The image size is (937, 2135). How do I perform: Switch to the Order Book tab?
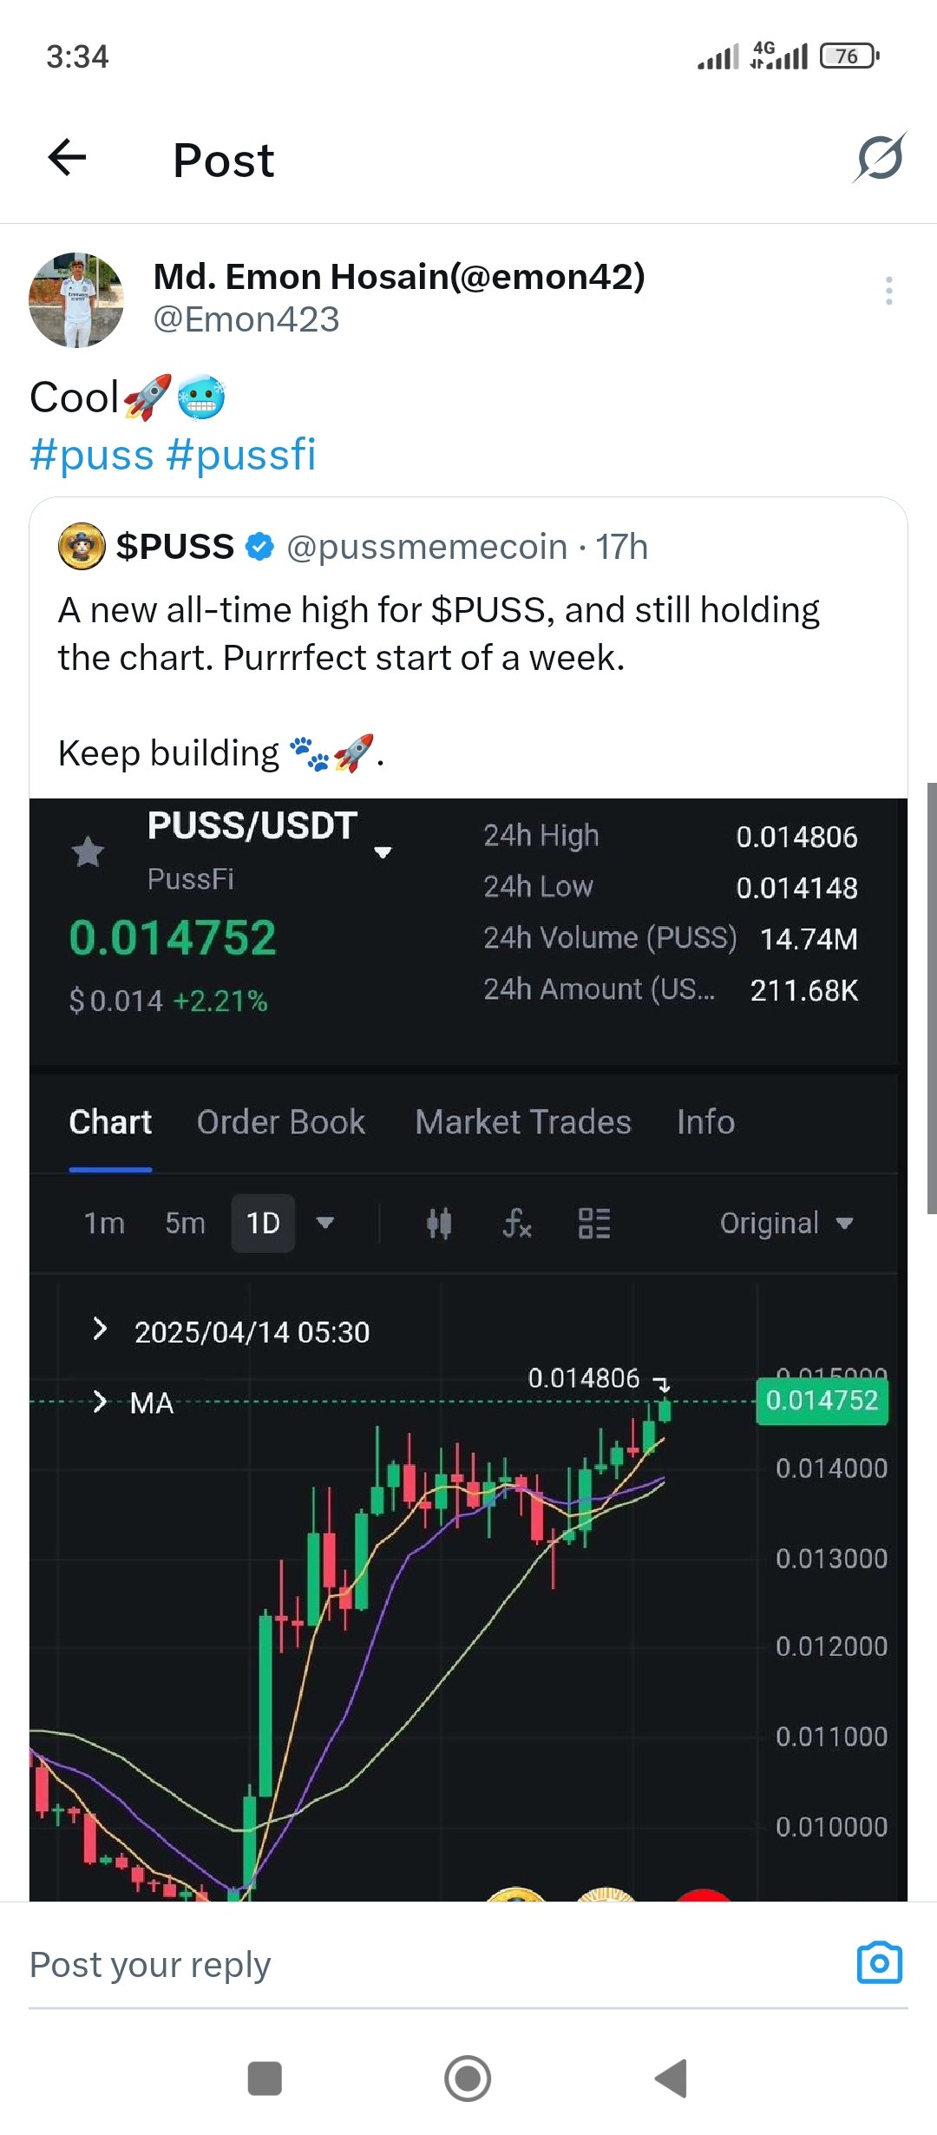[x=281, y=1122]
